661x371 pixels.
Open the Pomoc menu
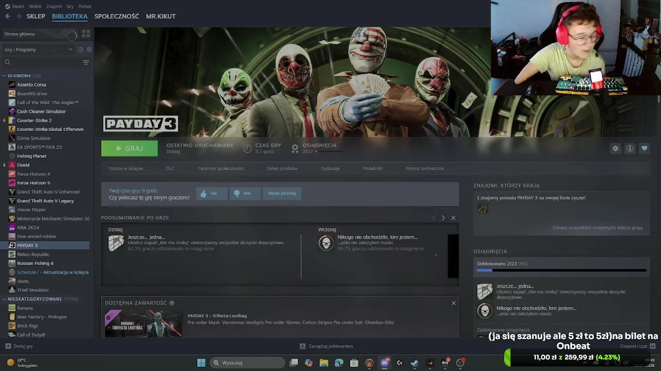tap(85, 6)
